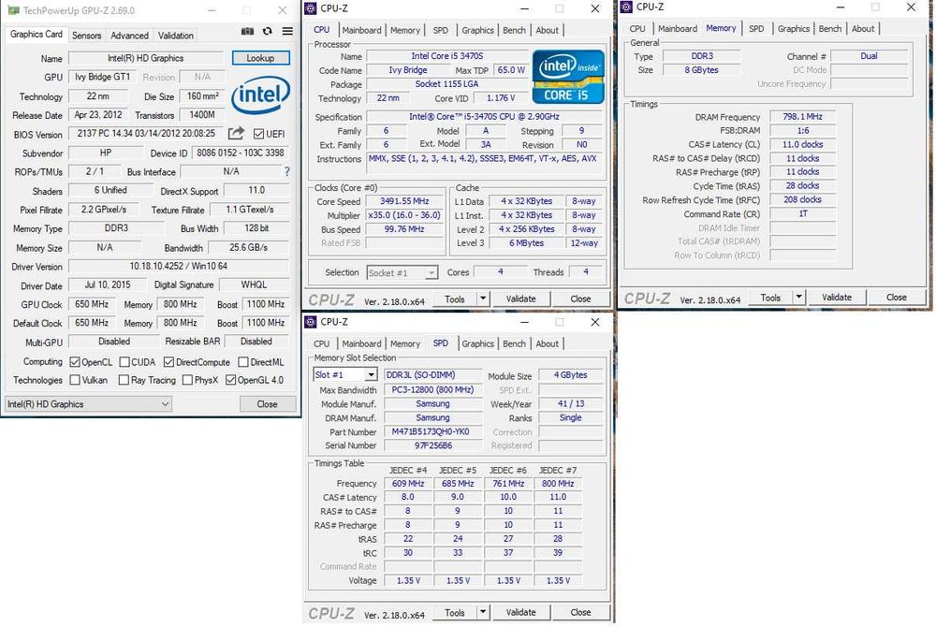Click Close button in the SPD window
Image resolution: width=936 pixels, height=627 pixels.
[x=580, y=612]
